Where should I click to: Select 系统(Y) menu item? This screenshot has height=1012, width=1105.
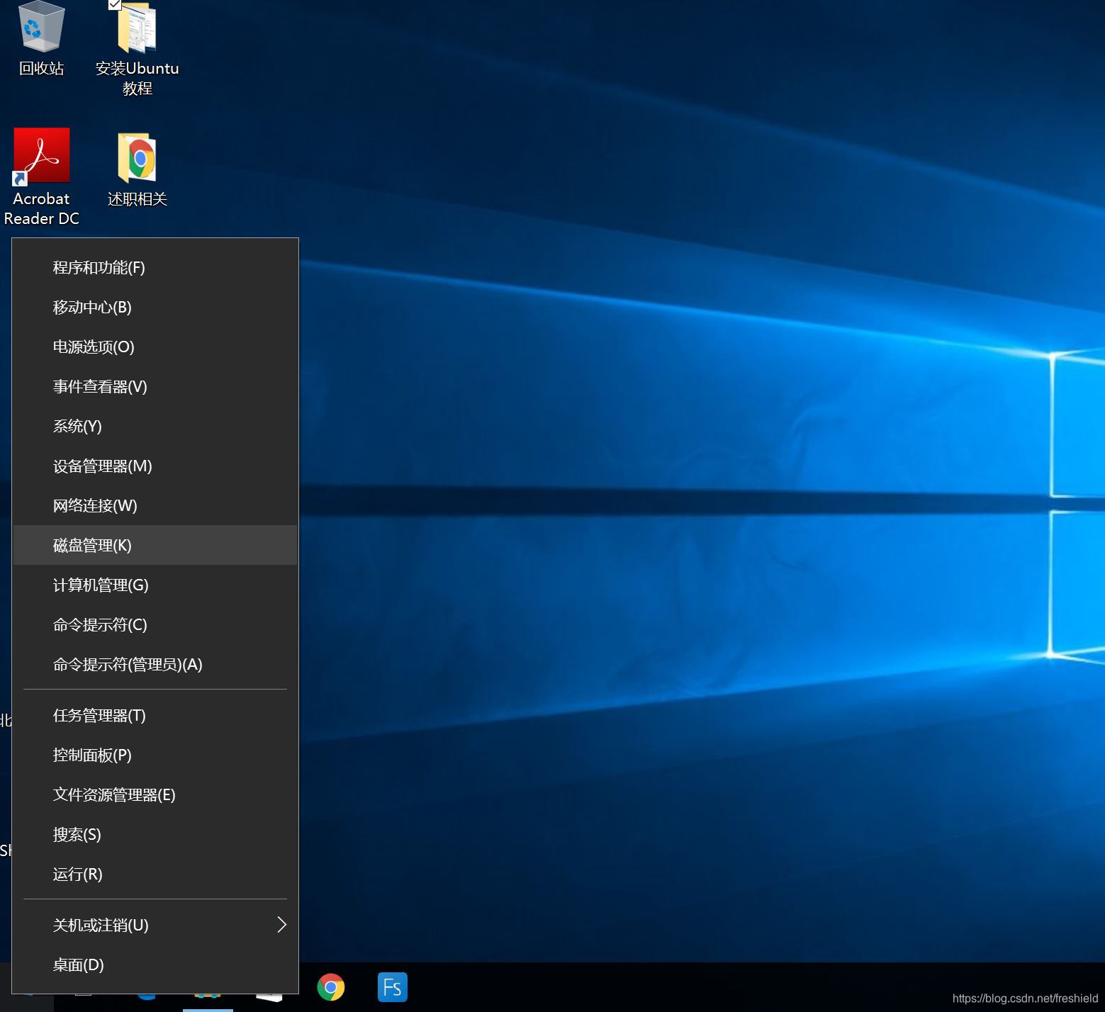(155, 426)
